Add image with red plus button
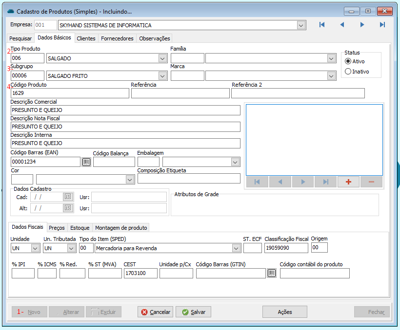 pyautogui.click(x=348, y=182)
